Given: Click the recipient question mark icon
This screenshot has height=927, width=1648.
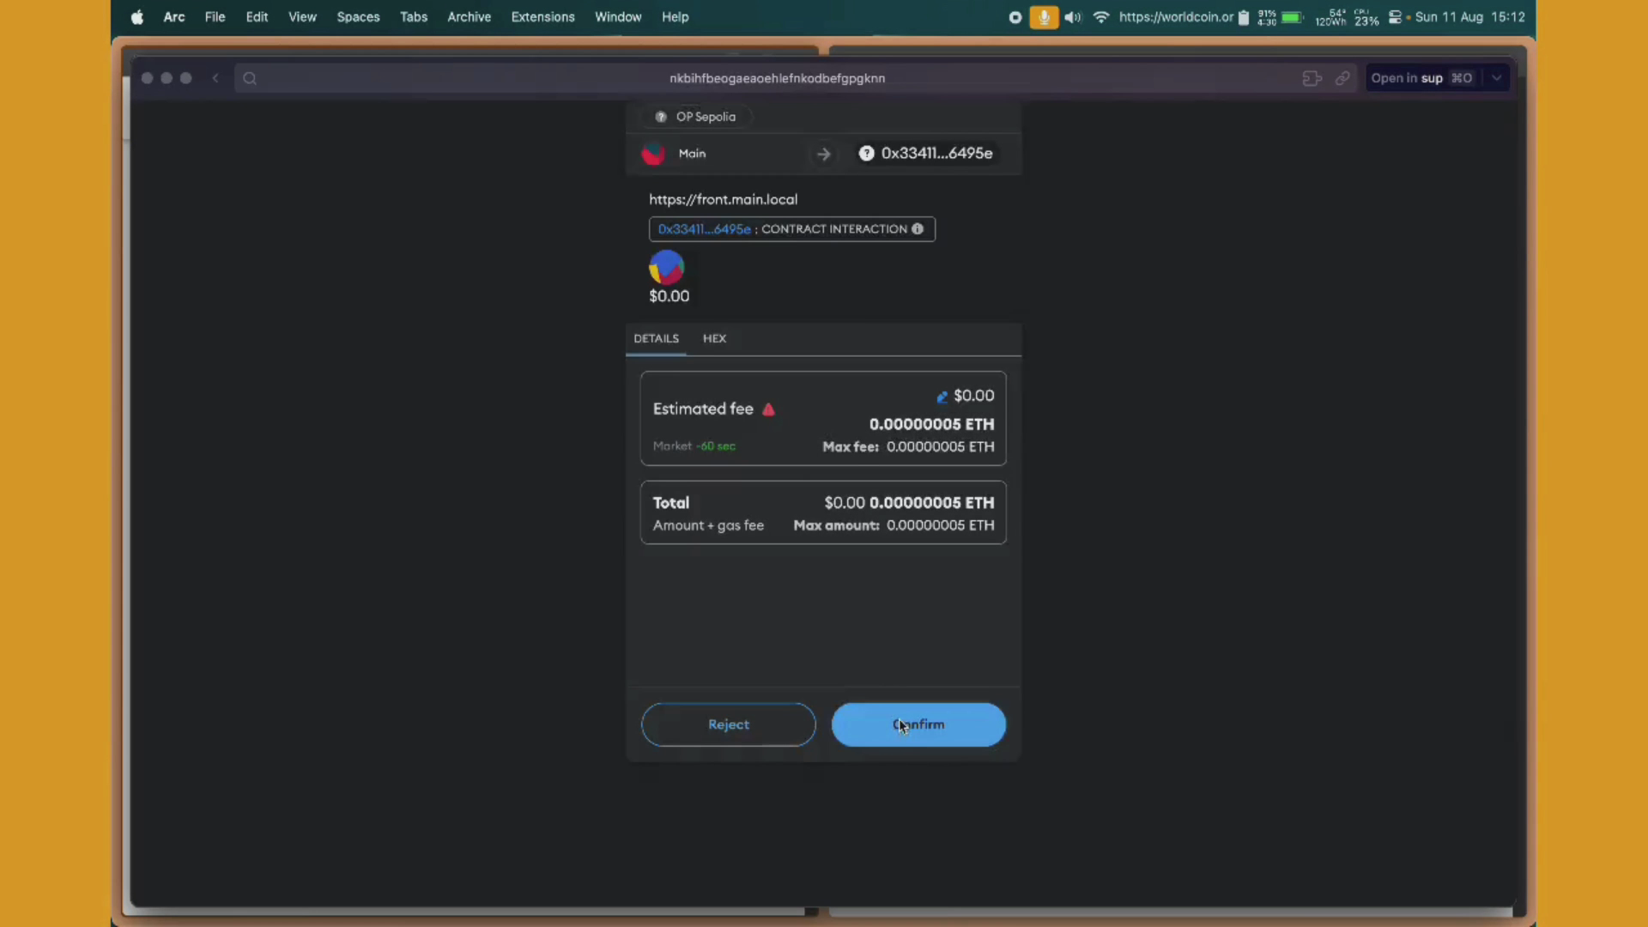Looking at the screenshot, I should coord(866,153).
